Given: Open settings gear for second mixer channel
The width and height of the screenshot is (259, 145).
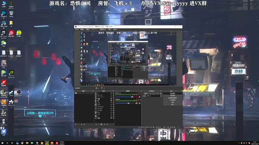Looking at the screenshot, I should point(140,103).
